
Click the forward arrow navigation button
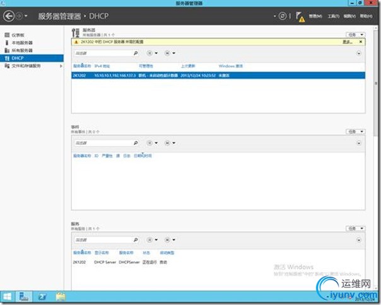click(19, 16)
